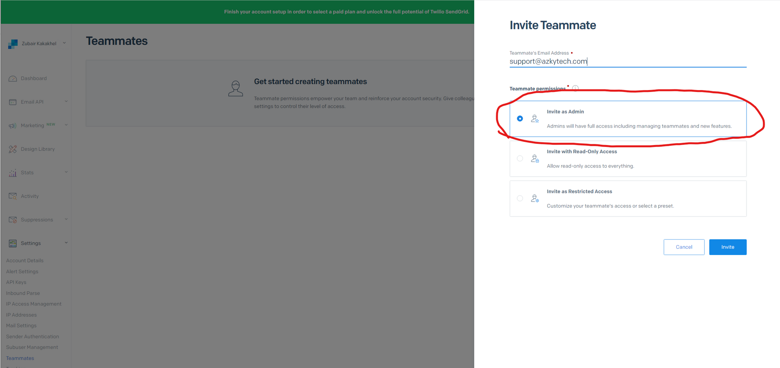Go to Sender Authentication settings
This screenshot has width=780, height=368.
pyautogui.click(x=32, y=336)
